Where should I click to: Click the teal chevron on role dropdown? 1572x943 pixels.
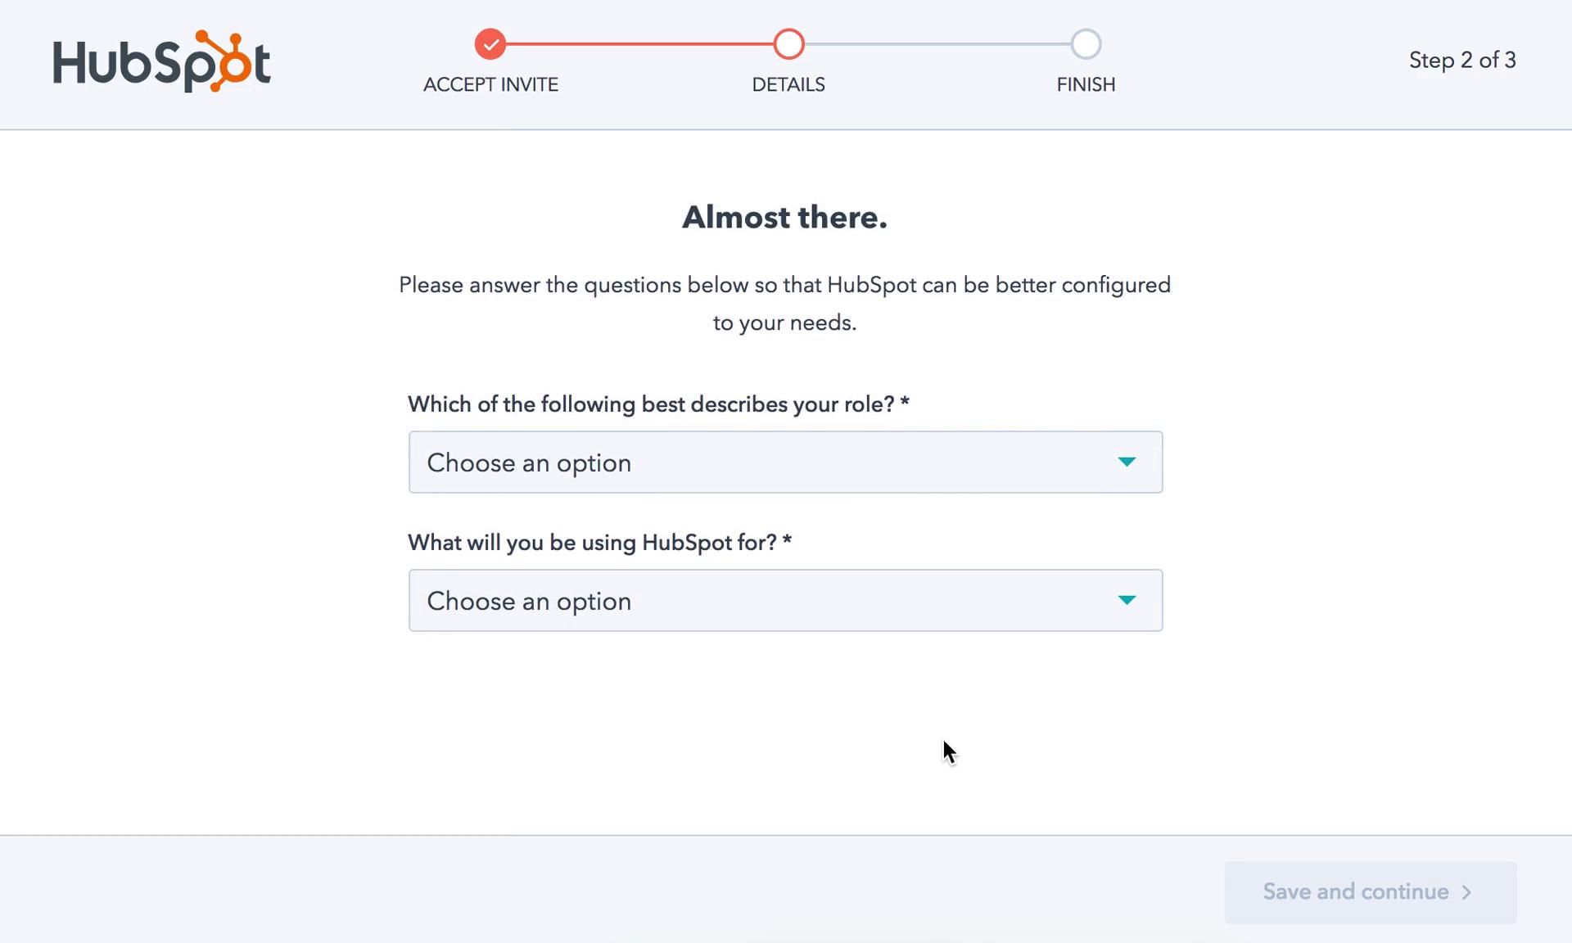[1127, 462]
